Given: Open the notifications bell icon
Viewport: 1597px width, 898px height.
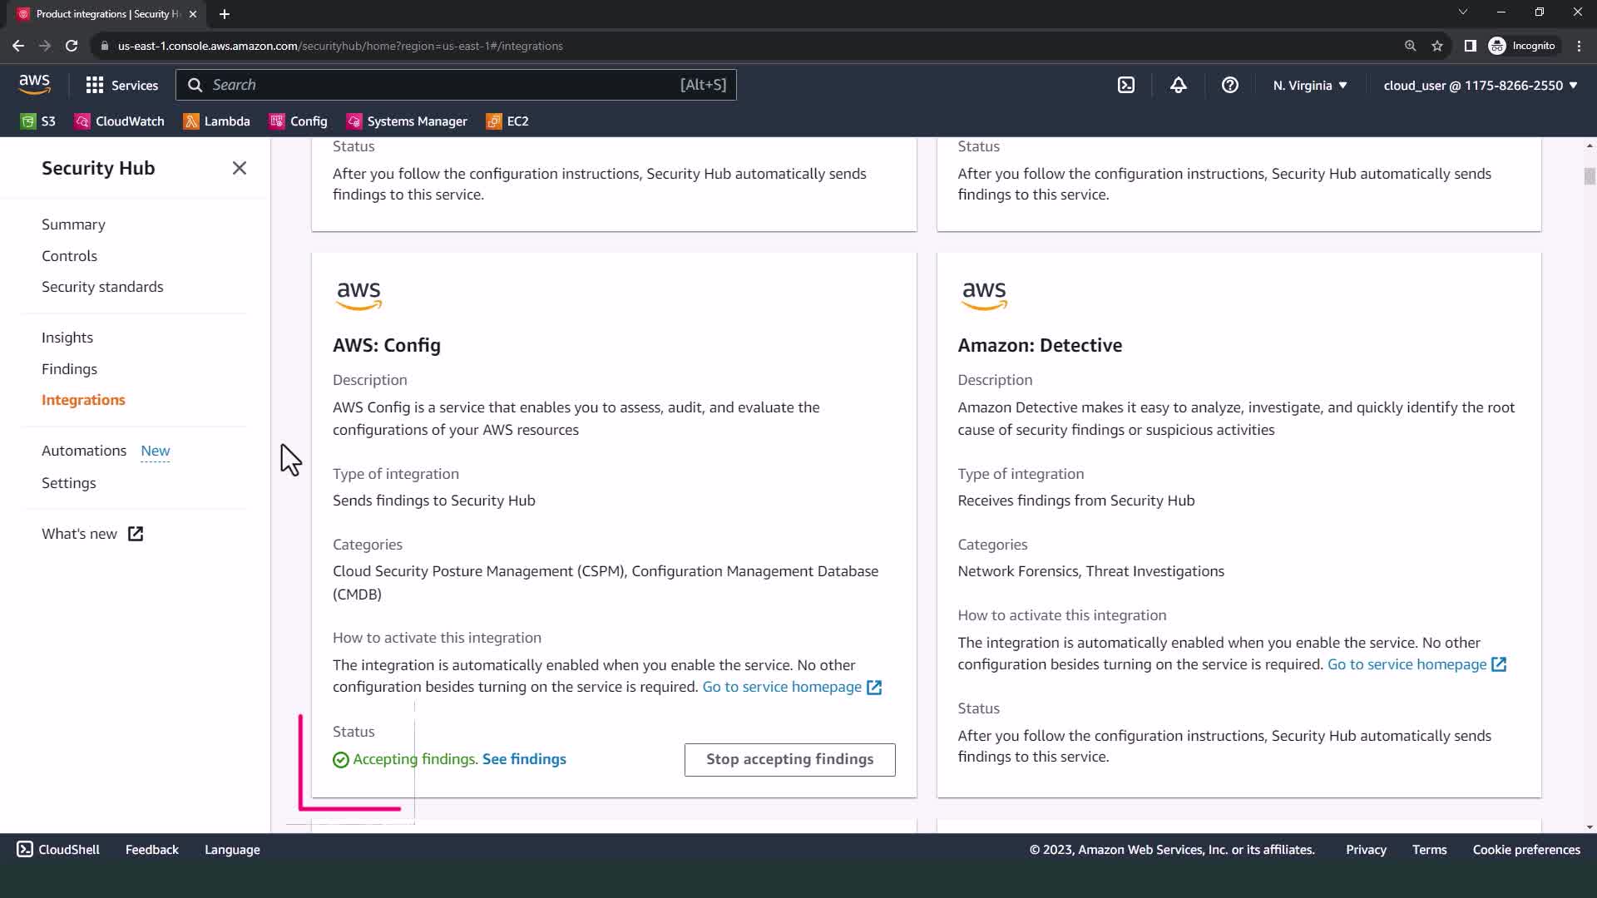Looking at the screenshot, I should click(1178, 85).
